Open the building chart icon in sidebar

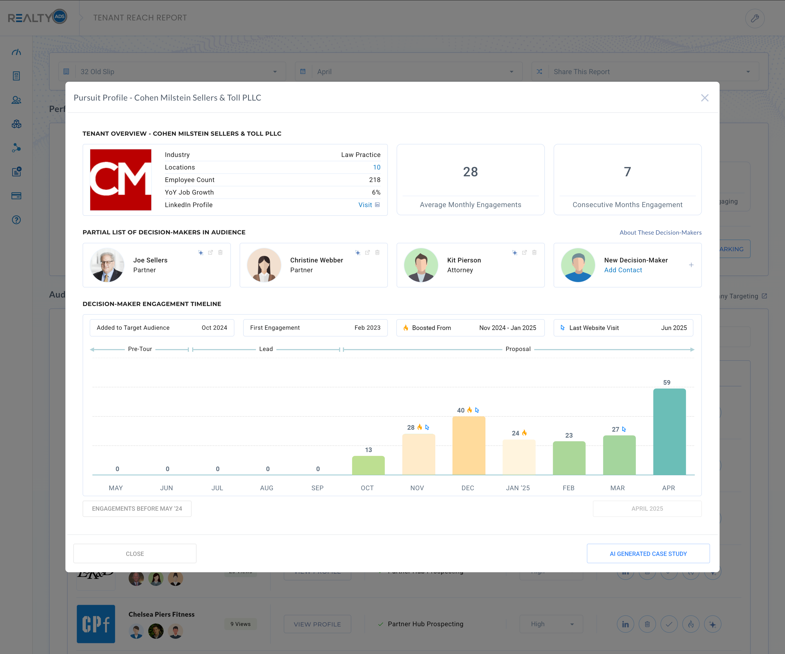coord(16,172)
